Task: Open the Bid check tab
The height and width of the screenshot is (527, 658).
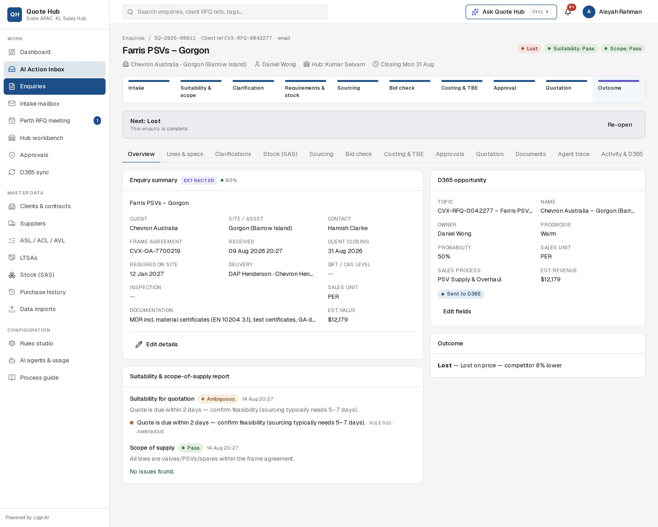Action: pyautogui.click(x=359, y=154)
